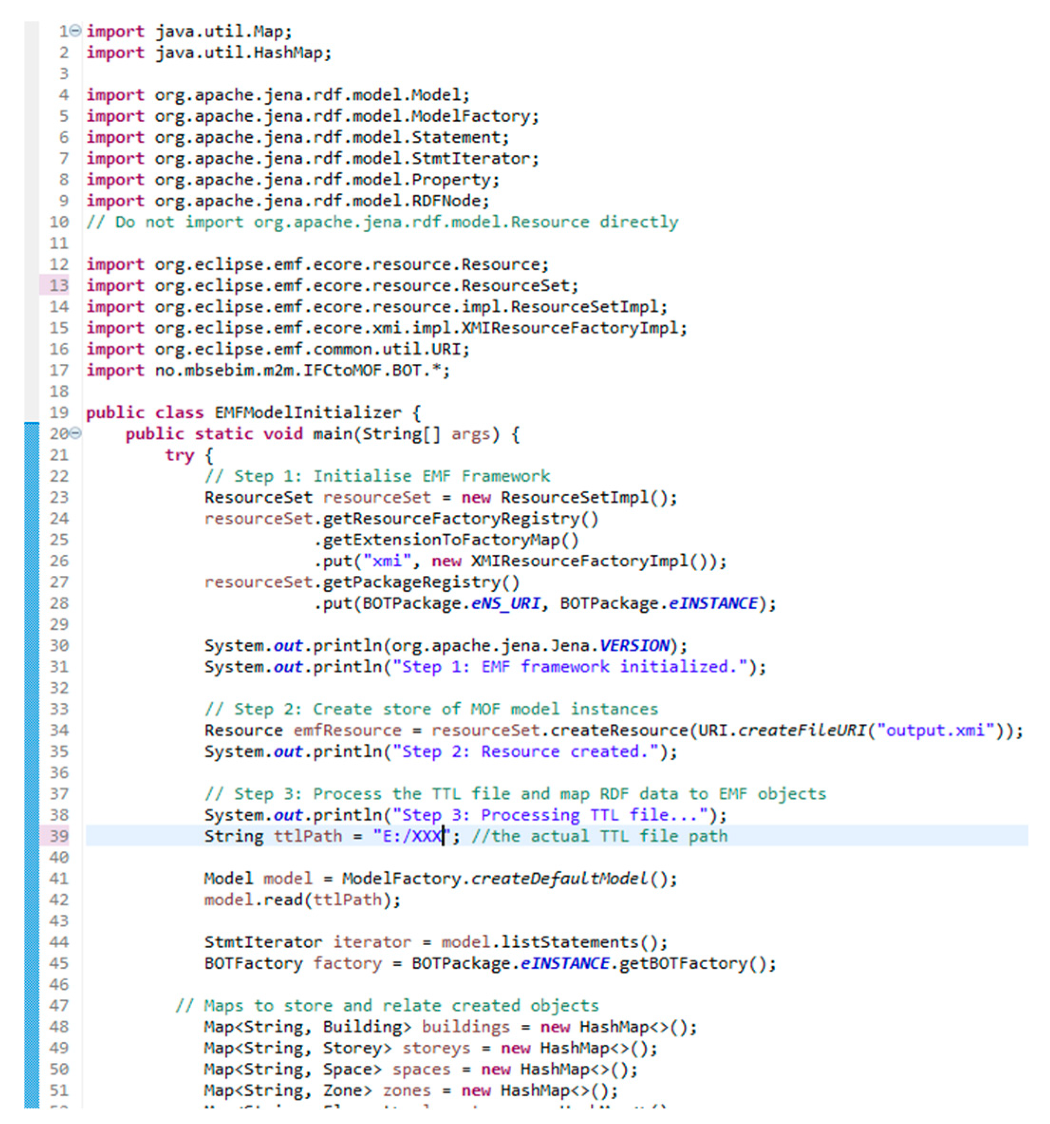Click the EMFModelInitializer class name
This screenshot has width=1050, height=1124.
[308, 413]
